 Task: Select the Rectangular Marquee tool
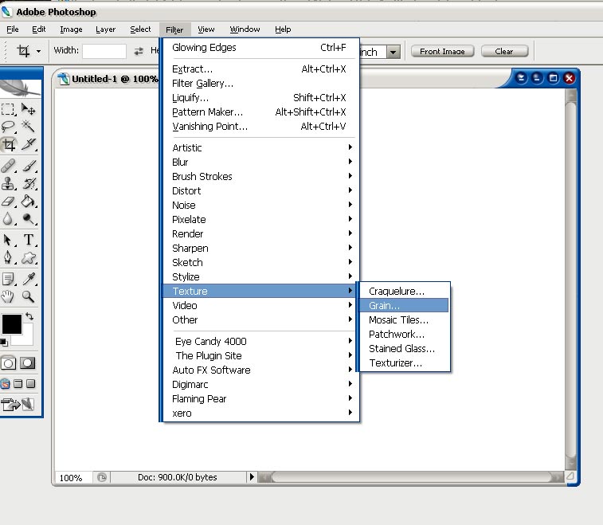[x=9, y=109]
